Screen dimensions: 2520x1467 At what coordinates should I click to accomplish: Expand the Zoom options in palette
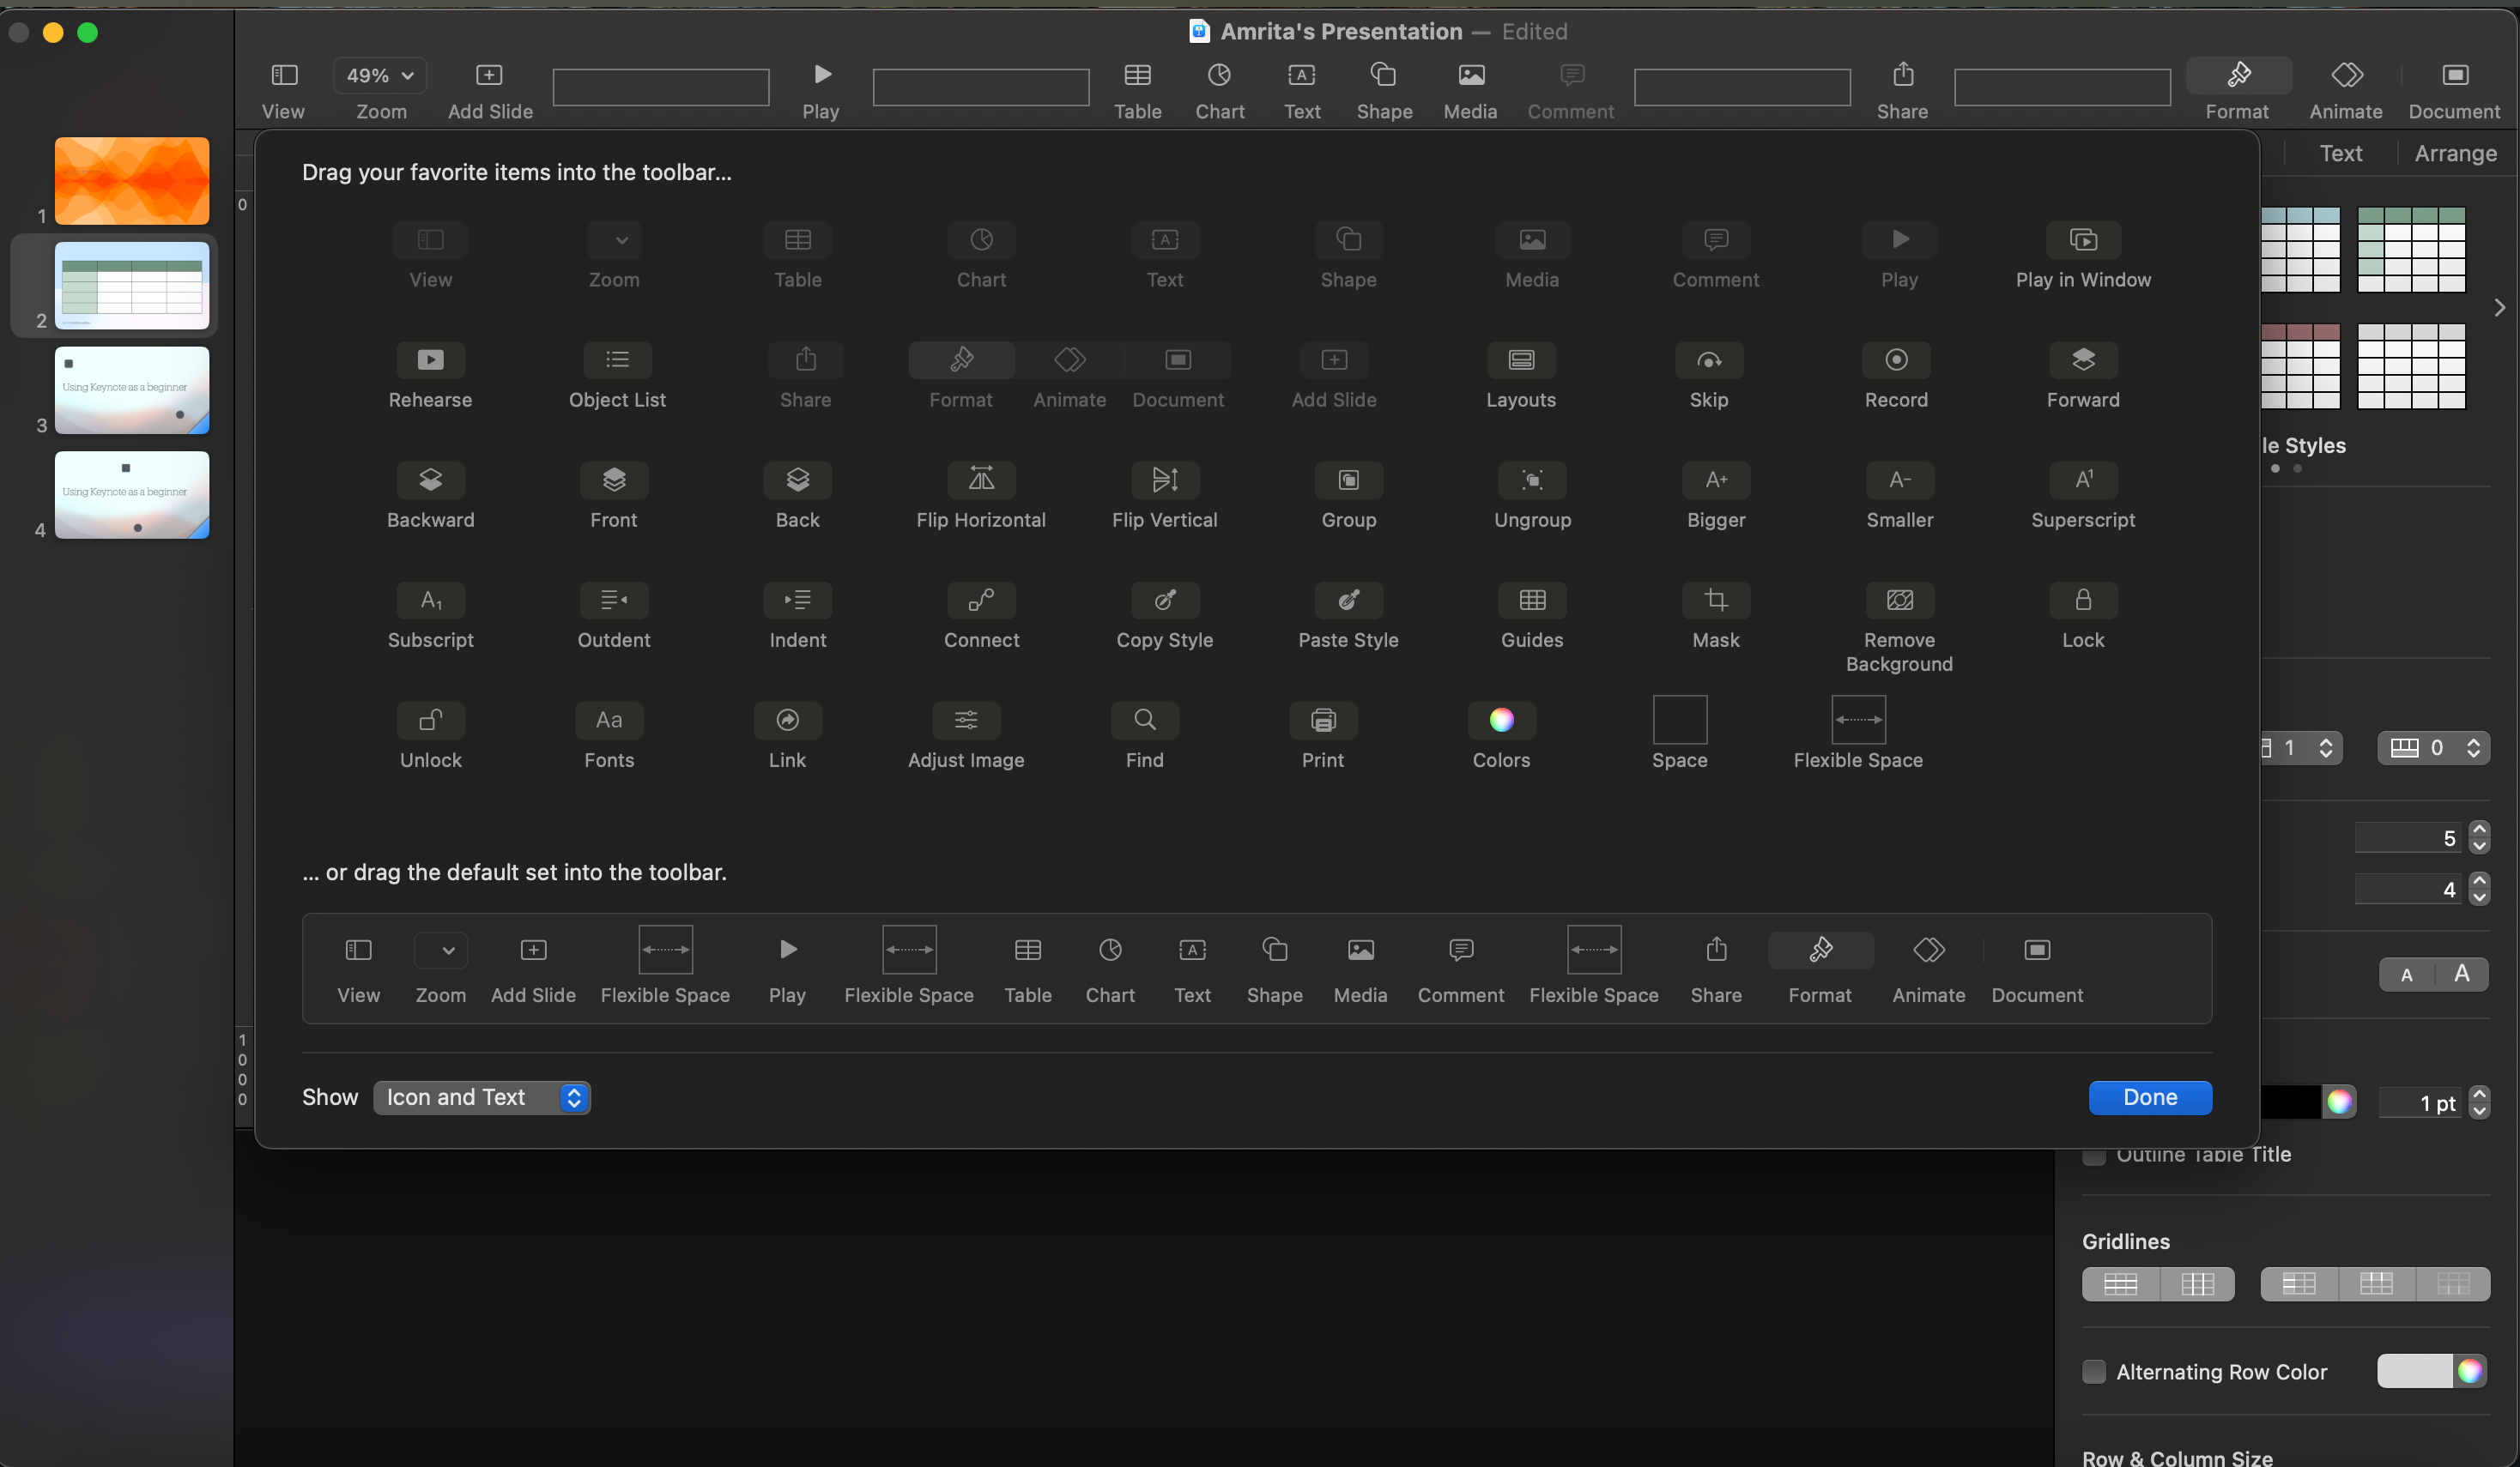click(x=613, y=241)
